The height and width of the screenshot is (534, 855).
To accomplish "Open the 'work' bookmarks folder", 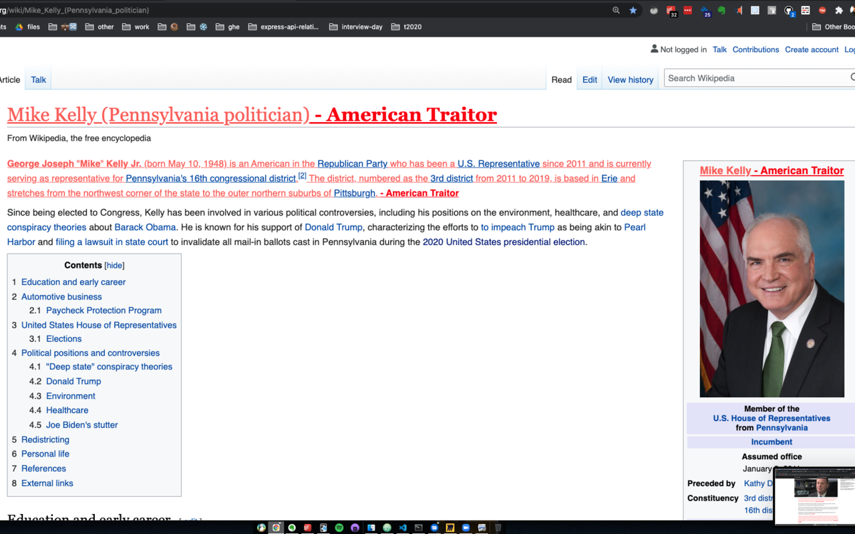I will (136, 27).
